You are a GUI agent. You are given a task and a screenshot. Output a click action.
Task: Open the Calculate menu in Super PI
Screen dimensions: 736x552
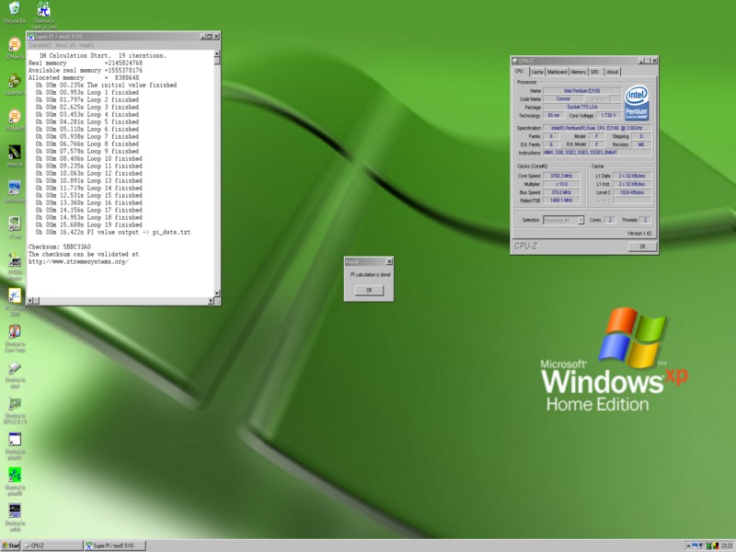coord(40,45)
